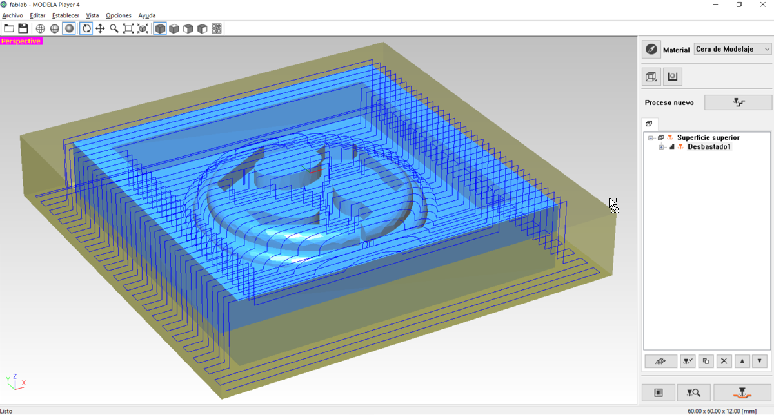Click the copy process icon button
774x415 pixels.
[706, 362]
